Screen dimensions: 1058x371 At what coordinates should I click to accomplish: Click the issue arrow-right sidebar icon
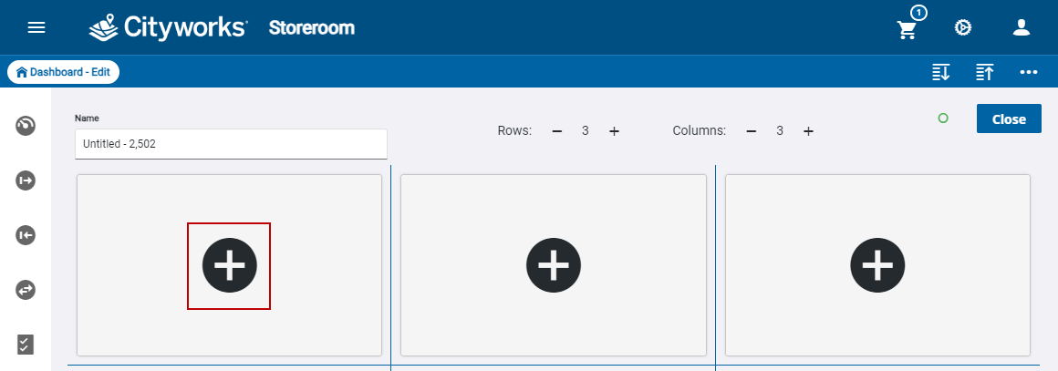[x=26, y=181]
